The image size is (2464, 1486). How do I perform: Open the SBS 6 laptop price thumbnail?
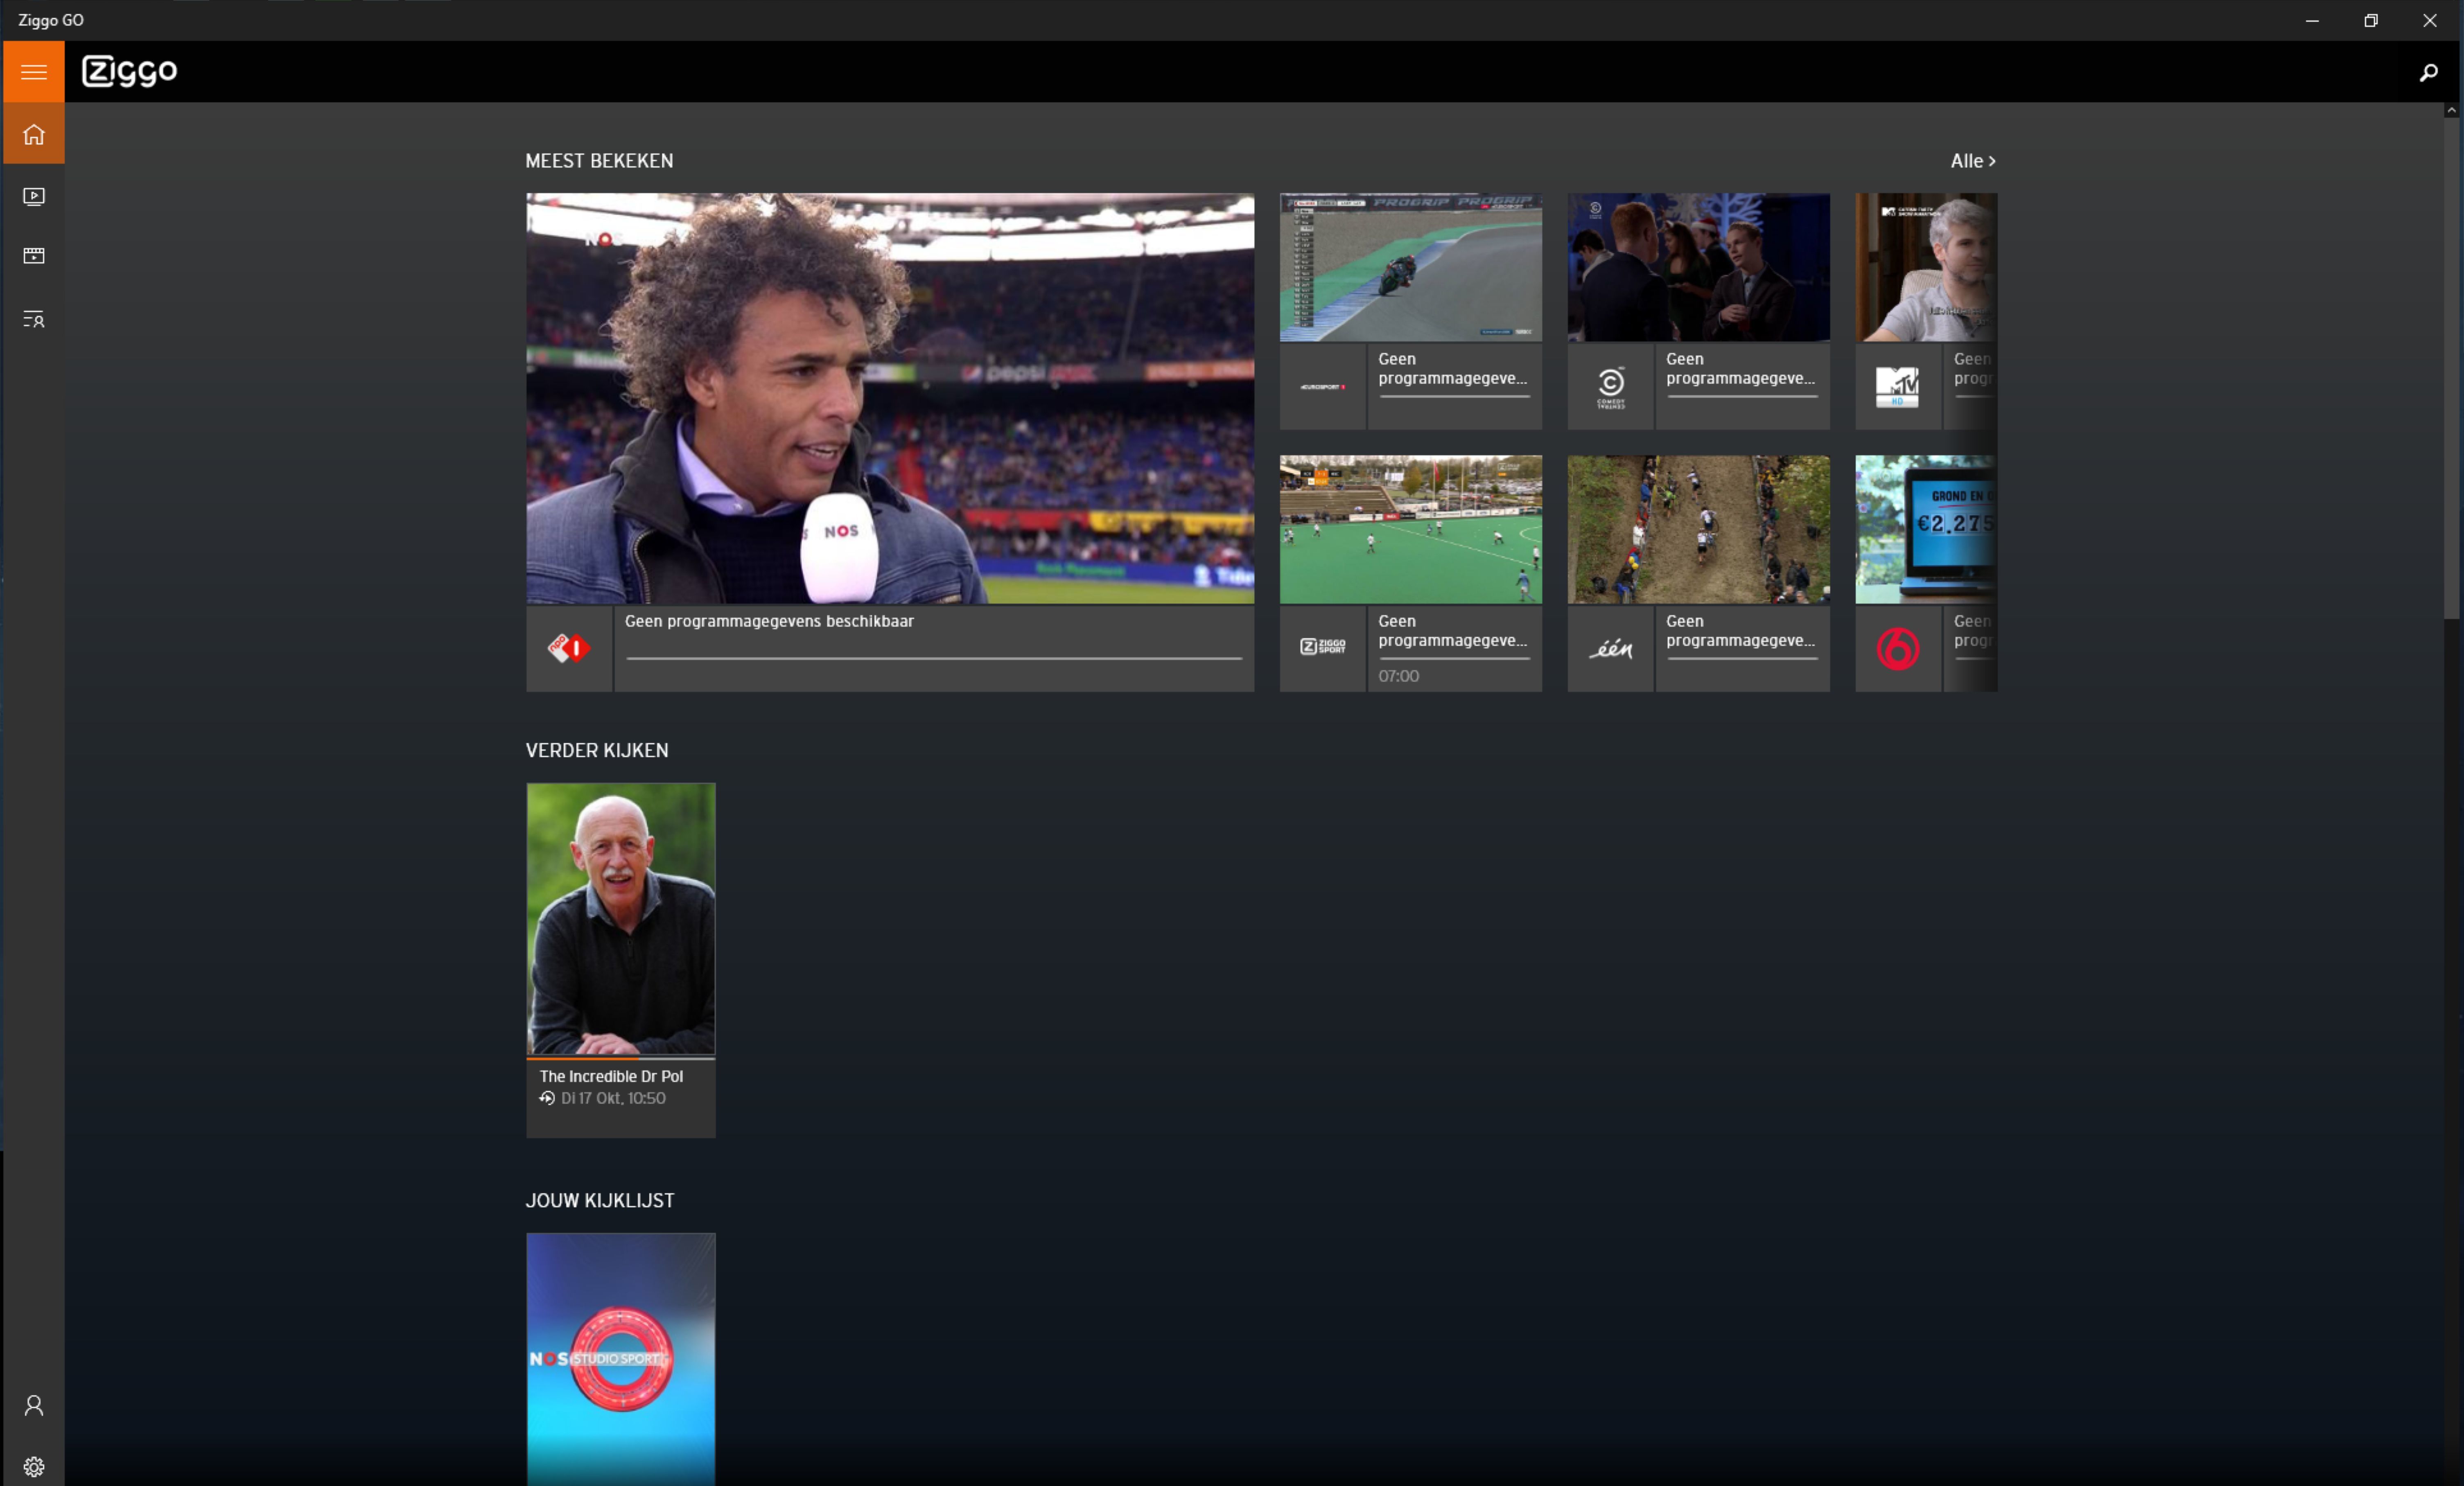tap(1926, 530)
